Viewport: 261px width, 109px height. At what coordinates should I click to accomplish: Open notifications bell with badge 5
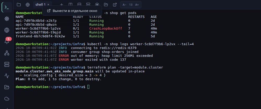(x=7, y=41)
